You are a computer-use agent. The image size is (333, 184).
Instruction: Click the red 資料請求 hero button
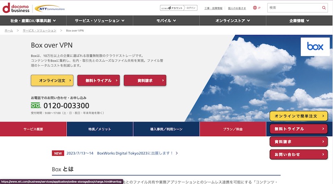(x=145, y=80)
